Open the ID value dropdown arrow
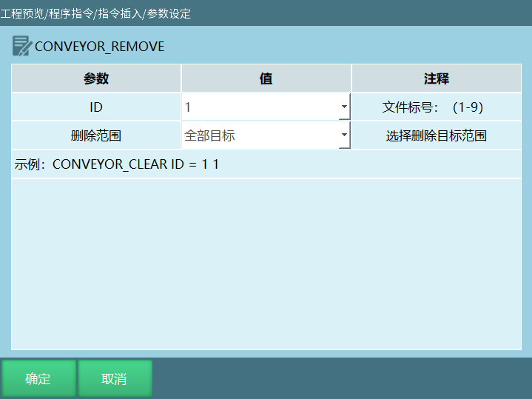The image size is (532, 399). pos(344,107)
